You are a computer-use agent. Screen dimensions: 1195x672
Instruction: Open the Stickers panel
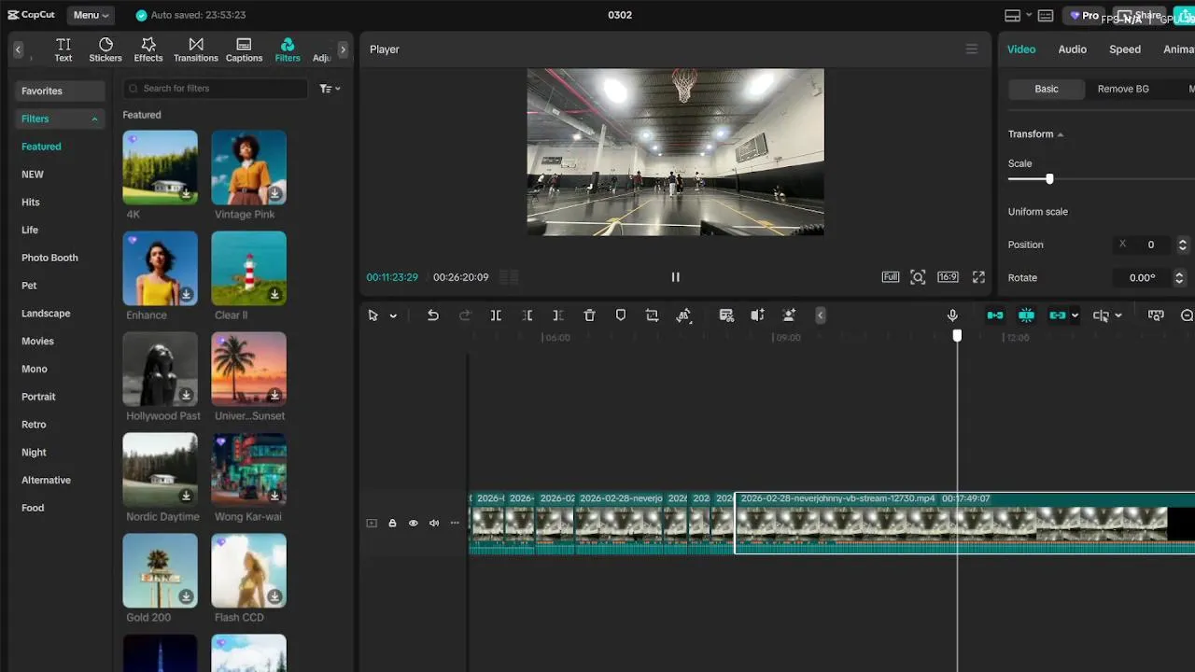[x=105, y=50]
